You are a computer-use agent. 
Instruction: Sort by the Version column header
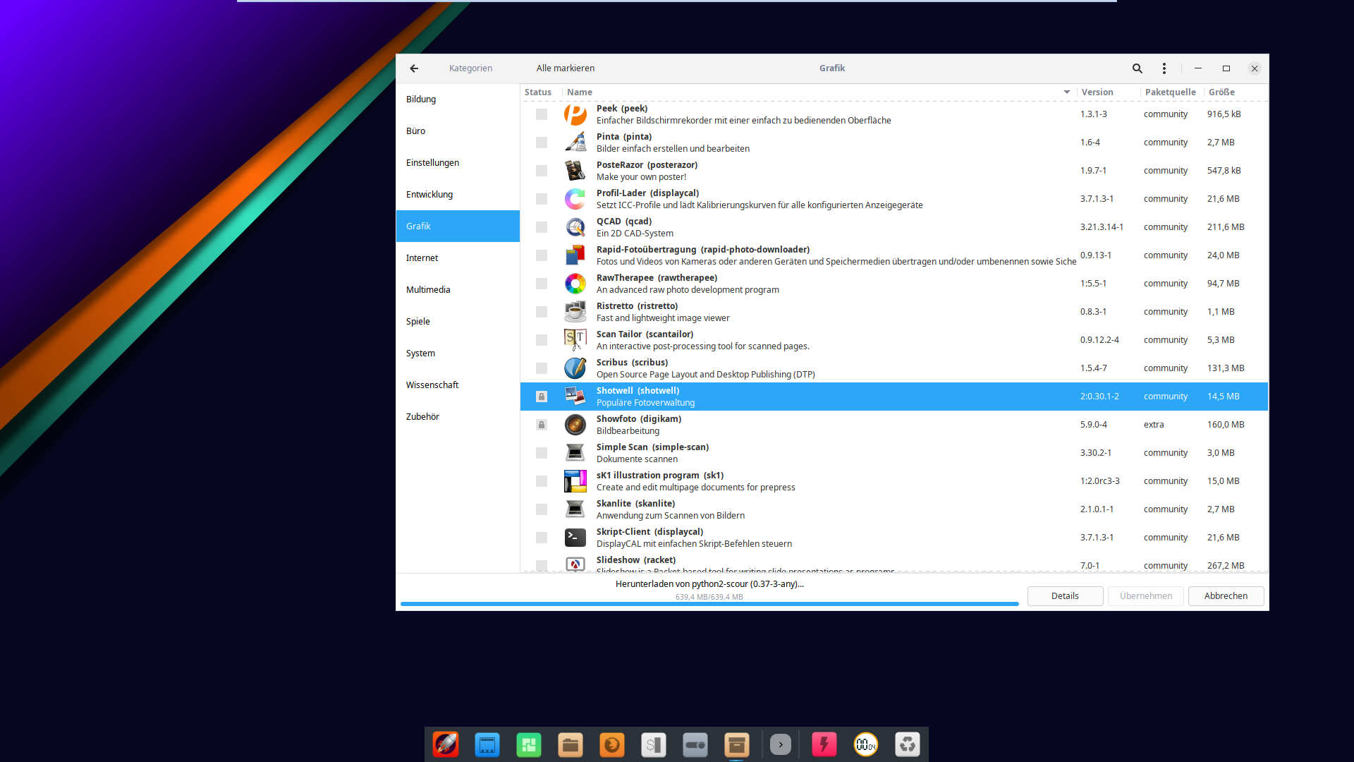tap(1097, 92)
